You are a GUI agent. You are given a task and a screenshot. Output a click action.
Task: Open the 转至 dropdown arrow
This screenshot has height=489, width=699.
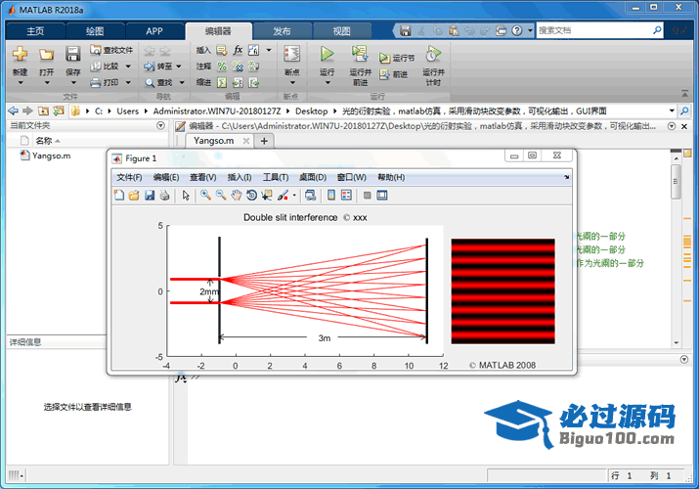coord(178,67)
